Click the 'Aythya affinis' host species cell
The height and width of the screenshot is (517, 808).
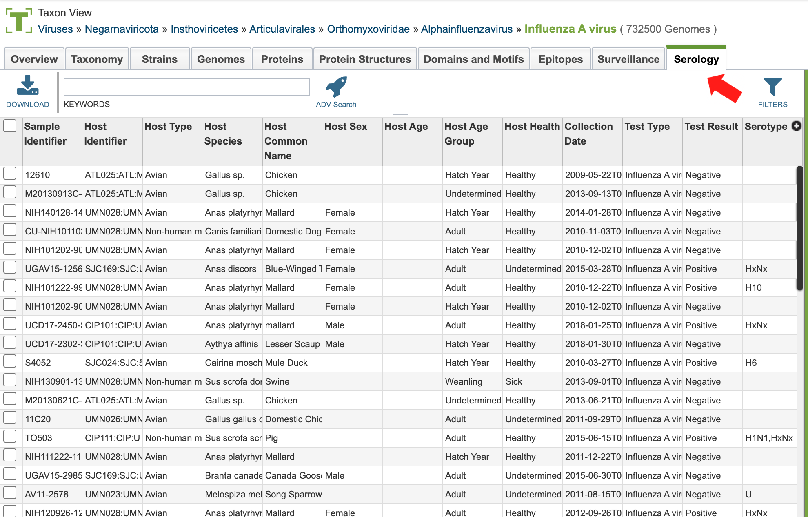[x=231, y=344]
